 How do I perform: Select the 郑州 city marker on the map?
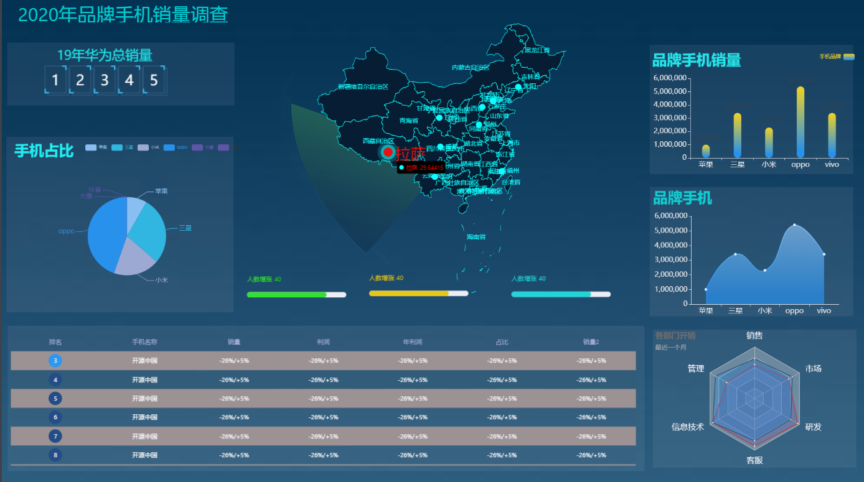point(478,125)
